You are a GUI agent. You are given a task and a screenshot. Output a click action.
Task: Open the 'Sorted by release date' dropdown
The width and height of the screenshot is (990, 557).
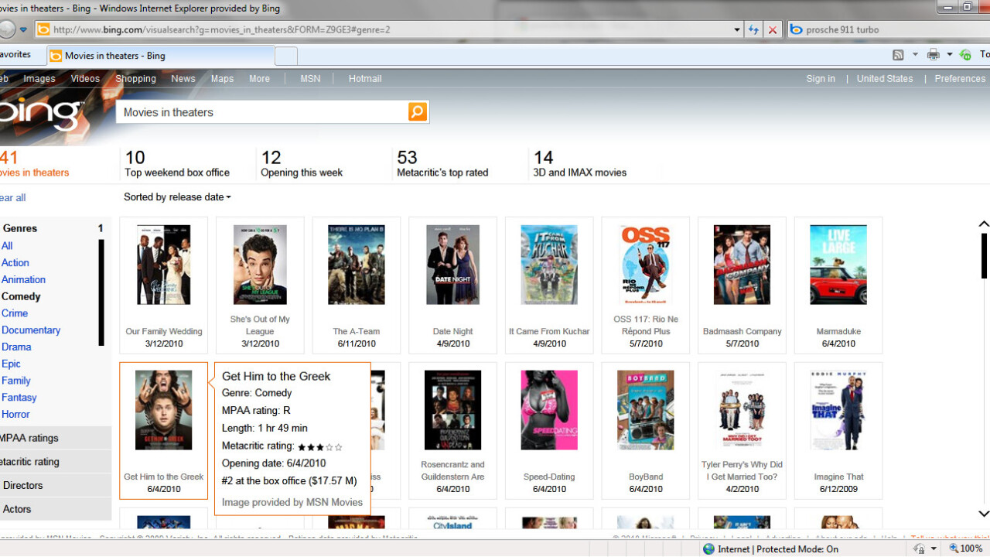[x=177, y=197]
